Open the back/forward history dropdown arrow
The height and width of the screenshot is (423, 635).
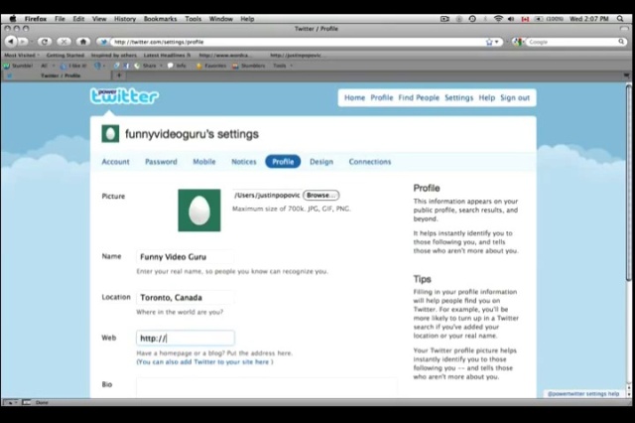(x=32, y=42)
